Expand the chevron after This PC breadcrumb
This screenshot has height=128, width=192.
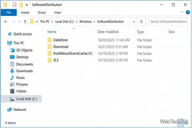[x=53, y=22]
